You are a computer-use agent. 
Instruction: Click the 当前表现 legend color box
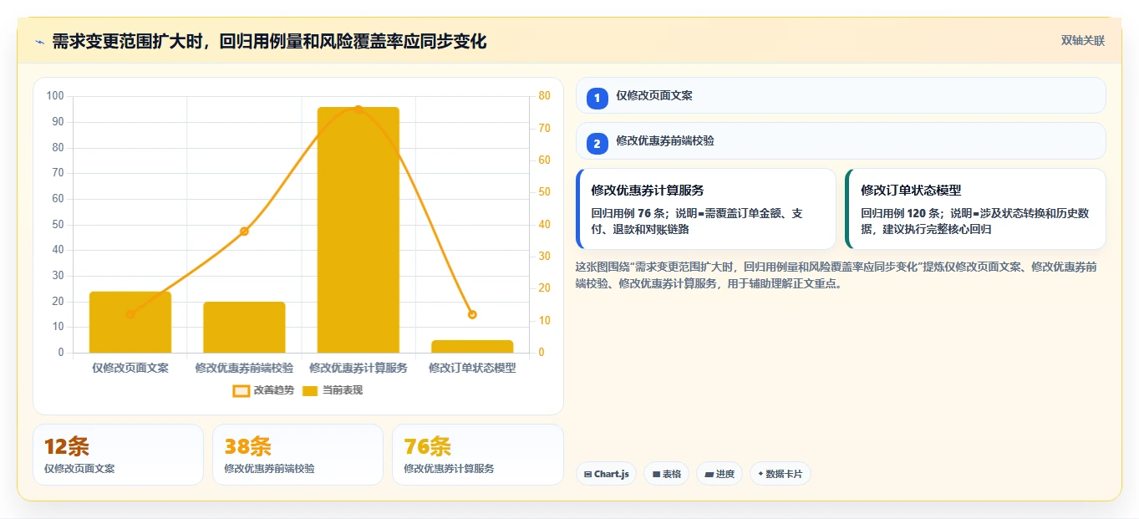(x=310, y=390)
